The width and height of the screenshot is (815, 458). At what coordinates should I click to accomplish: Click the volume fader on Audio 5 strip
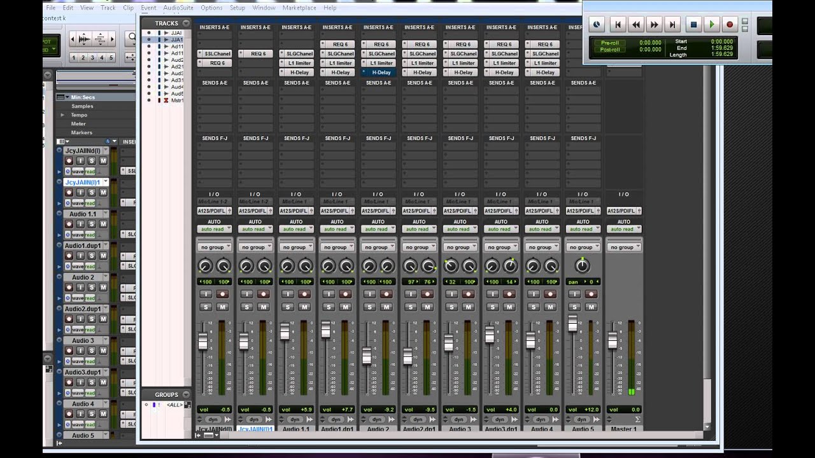point(572,323)
